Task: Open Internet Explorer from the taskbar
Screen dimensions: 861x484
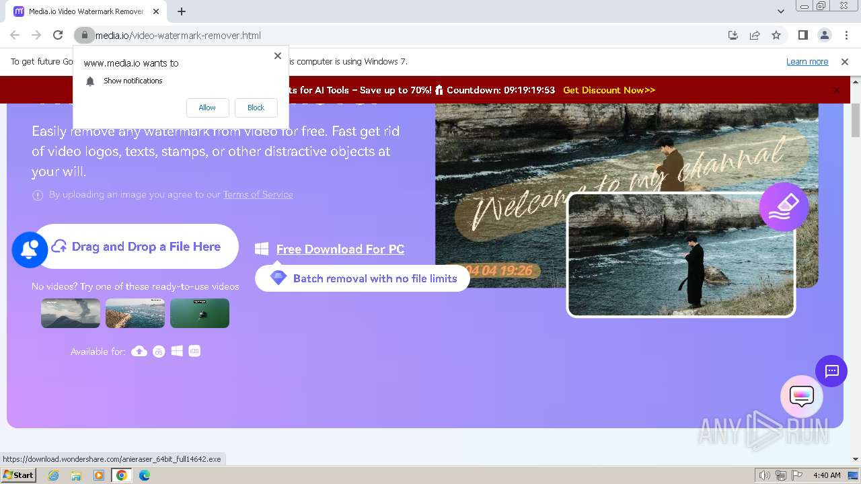Action: coord(54,475)
